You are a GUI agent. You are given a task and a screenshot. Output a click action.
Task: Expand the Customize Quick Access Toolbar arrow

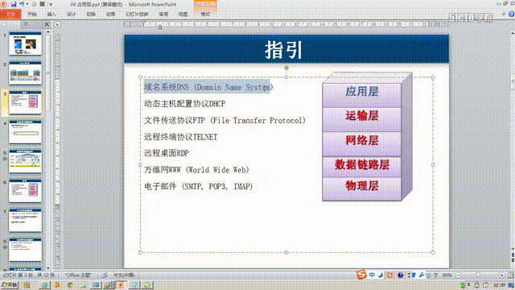[51, 5]
